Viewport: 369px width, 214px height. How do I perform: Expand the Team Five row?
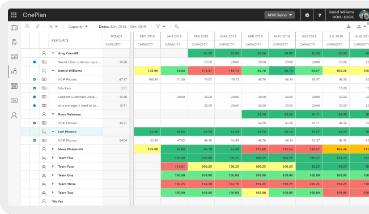tap(53, 158)
